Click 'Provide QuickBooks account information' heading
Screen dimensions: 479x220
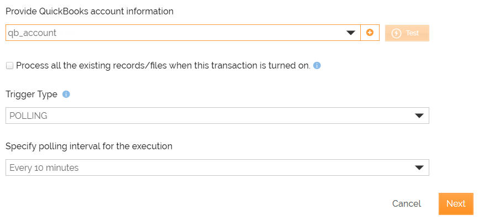90,11
